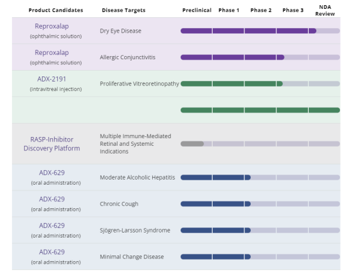This screenshot has width=352, height=279.
Task: Open the RASP-Inhibitor Discovery Platform link
Action: click(x=52, y=144)
